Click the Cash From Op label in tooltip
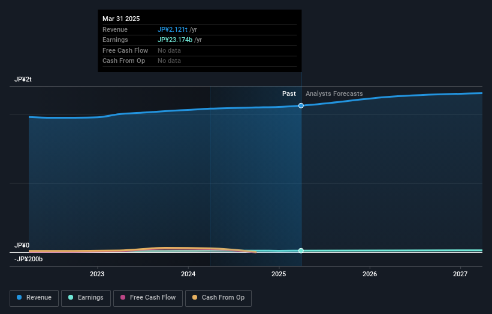This screenshot has width=492, height=314. pyautogui.click(x=123, y=61)
